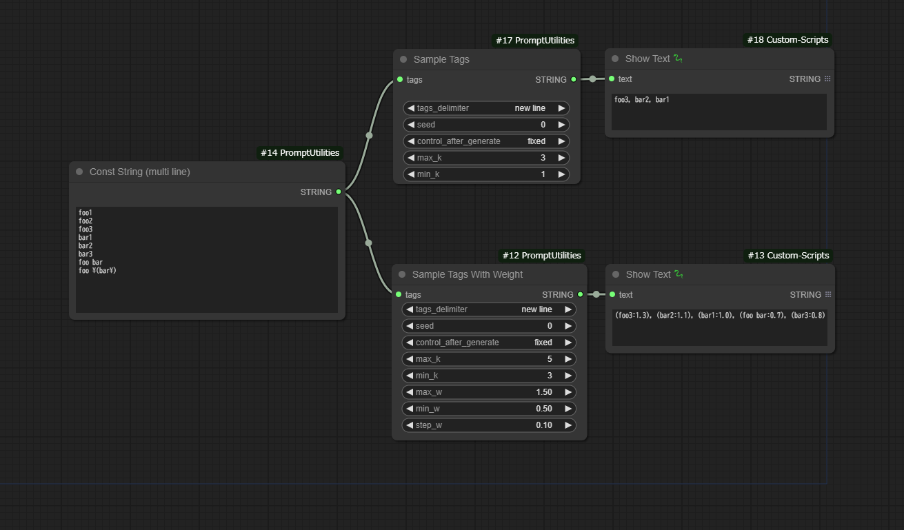Image resolution: width=904 pixels, height=530 pixels.
Task: Collapse the Sample Tags With Weight node
Action: (x=402, y=274)
